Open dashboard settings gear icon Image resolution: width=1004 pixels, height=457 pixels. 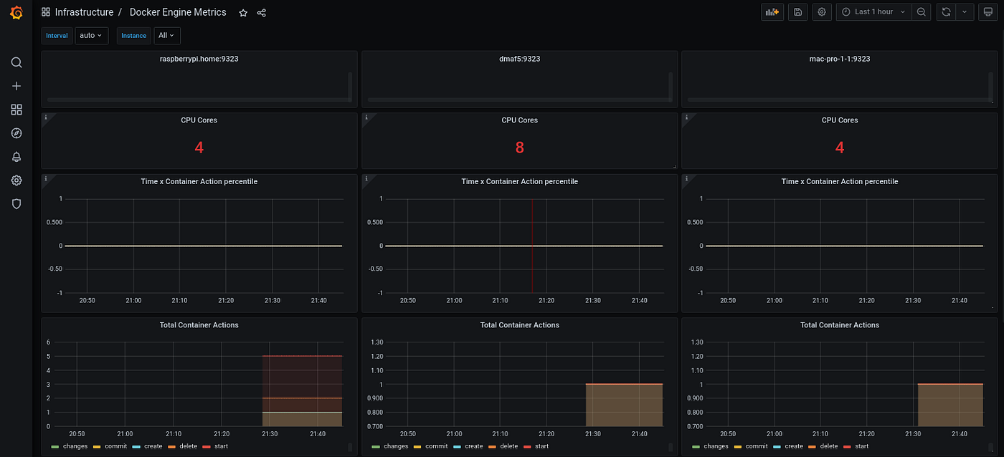click(x=821, y=11)
